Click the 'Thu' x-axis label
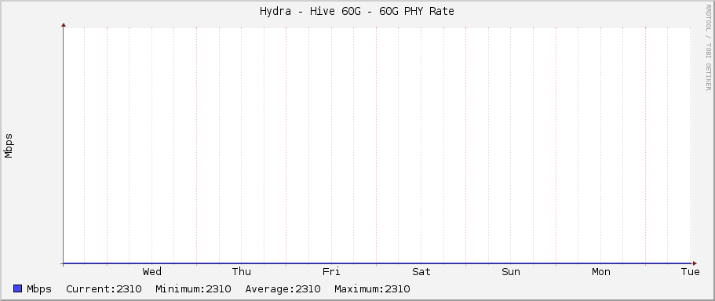This screenshot has height=301, width=715. tap(241, 272)
